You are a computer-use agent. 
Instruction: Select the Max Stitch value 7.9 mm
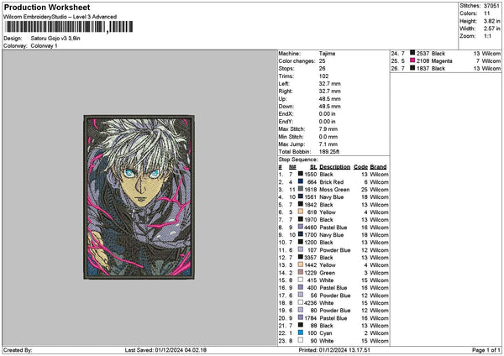[328, 129]
